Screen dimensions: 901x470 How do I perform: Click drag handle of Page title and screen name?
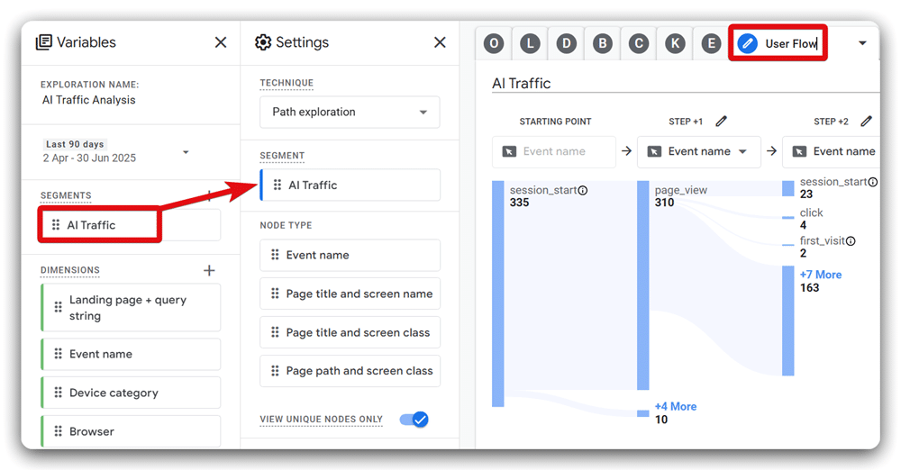click(x=275, y=294)
